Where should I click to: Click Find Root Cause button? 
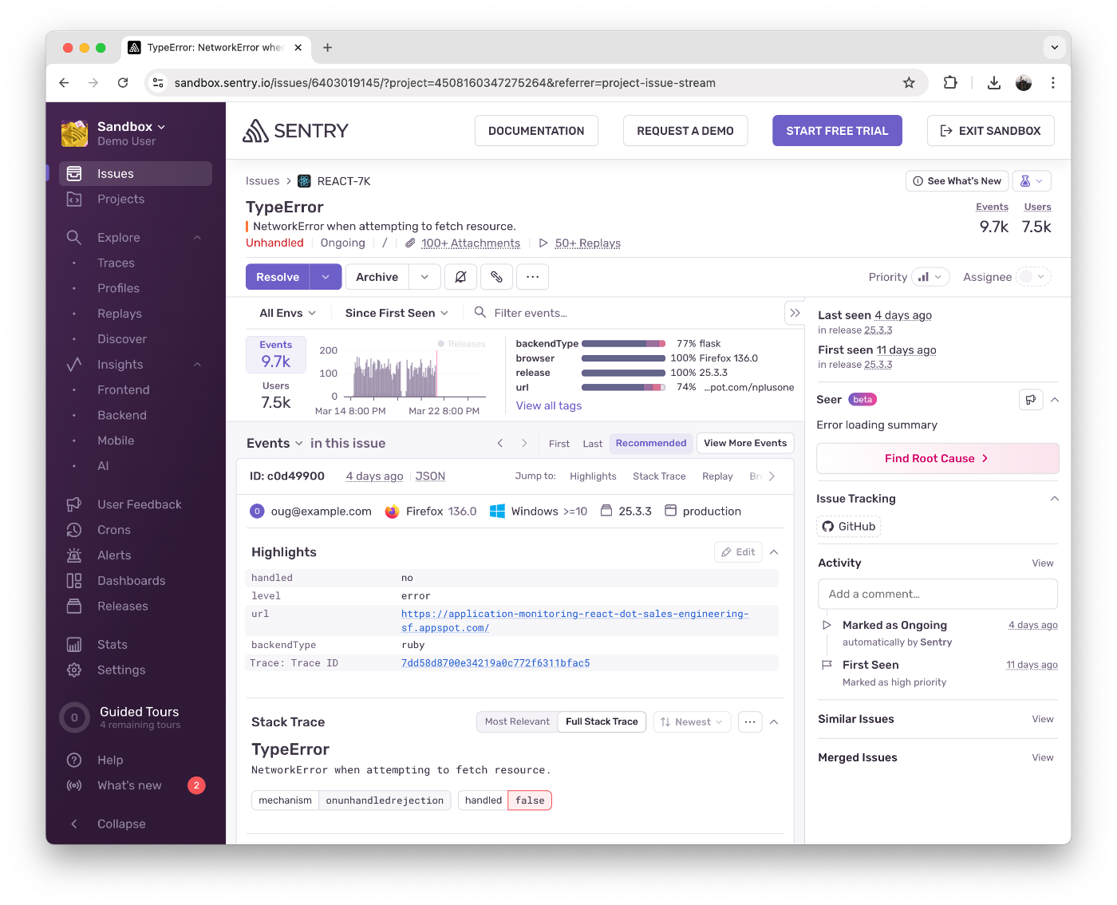937,458
